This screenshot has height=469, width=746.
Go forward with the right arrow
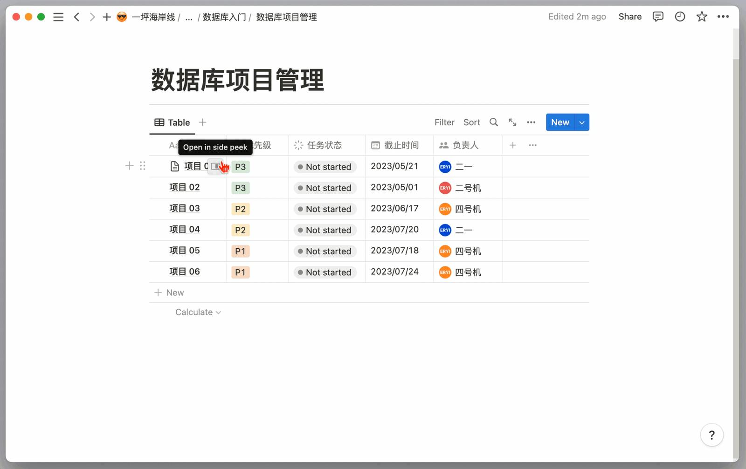pos(92,17)
